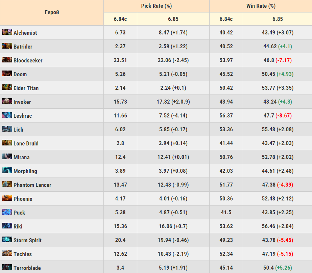Open the Elder Titan hero link

pyautogui.click(x=26, y=88)
